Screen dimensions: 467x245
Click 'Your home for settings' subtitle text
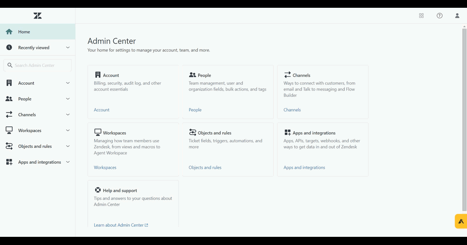pyautogui.click(x=149, y=50)
